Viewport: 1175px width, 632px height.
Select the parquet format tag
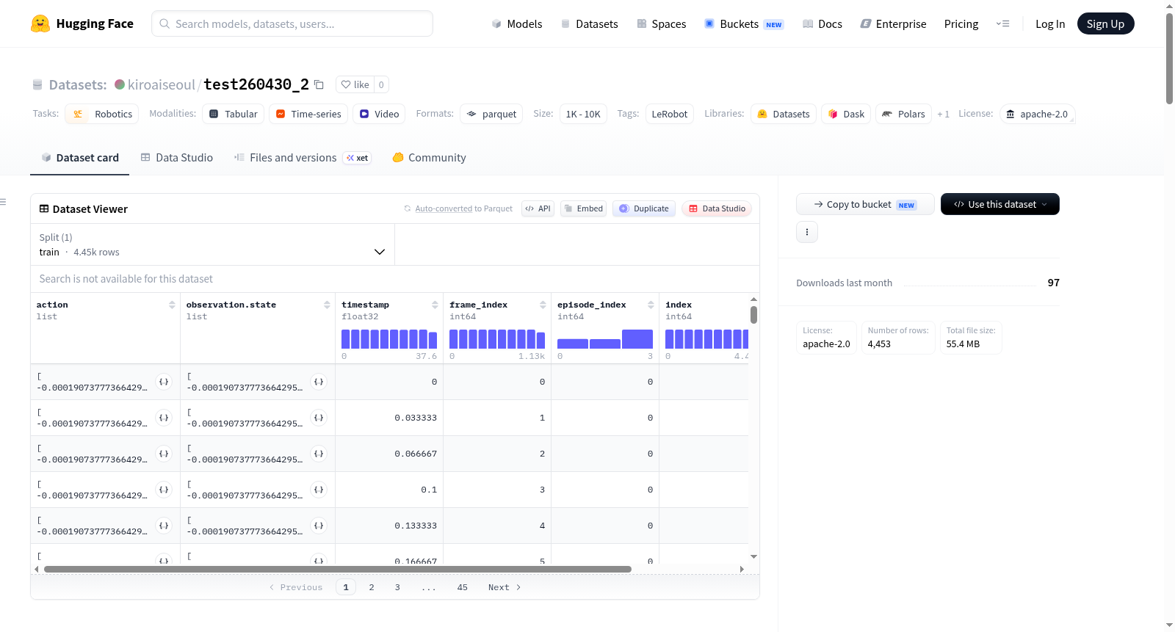pyautogui.click(x=491, y=114)
